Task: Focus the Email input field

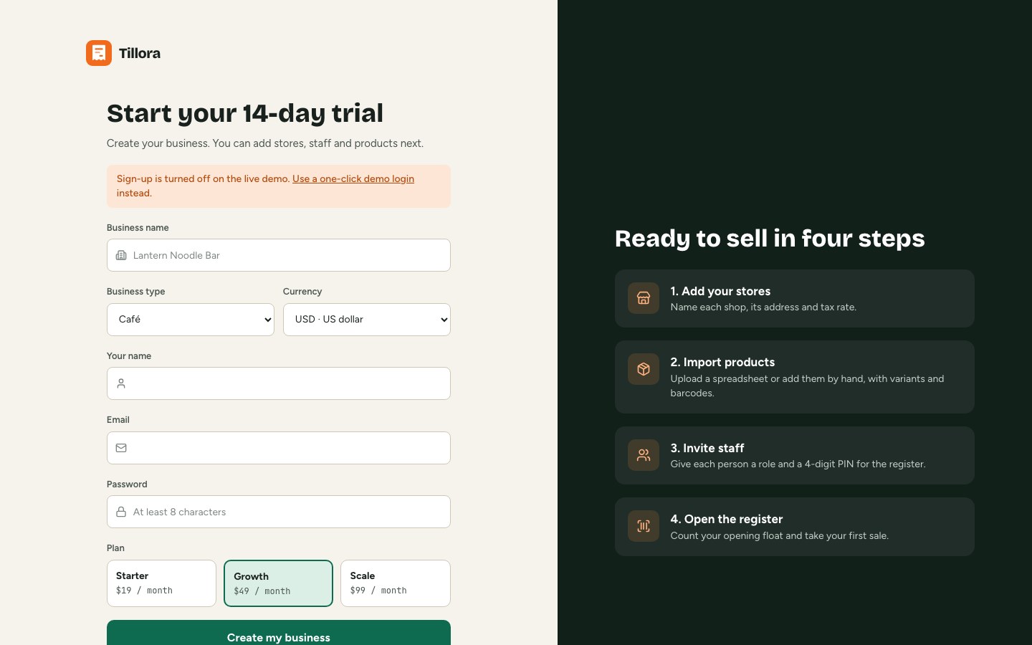Action: pyautogui.click(x=279, y=448)
